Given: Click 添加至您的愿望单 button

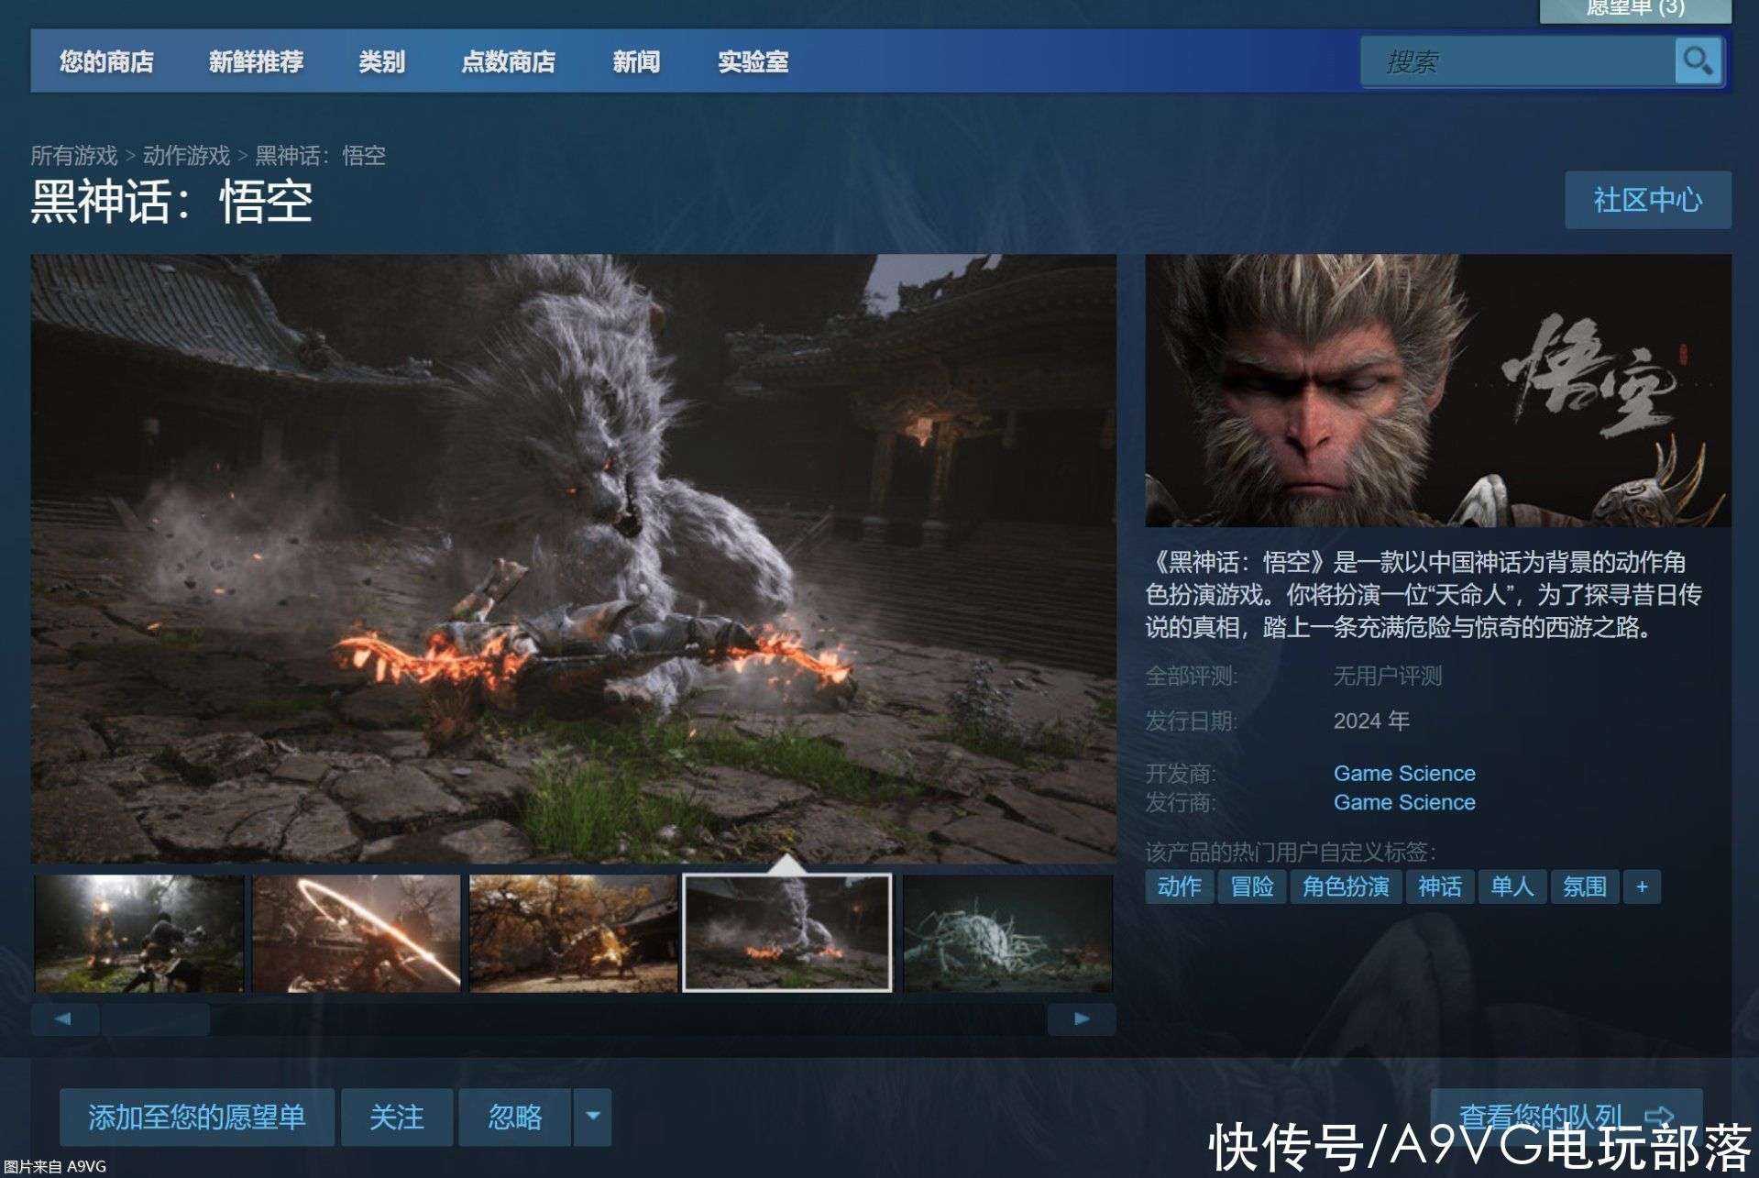Looking at the screenshot, I should point(197,1117).
